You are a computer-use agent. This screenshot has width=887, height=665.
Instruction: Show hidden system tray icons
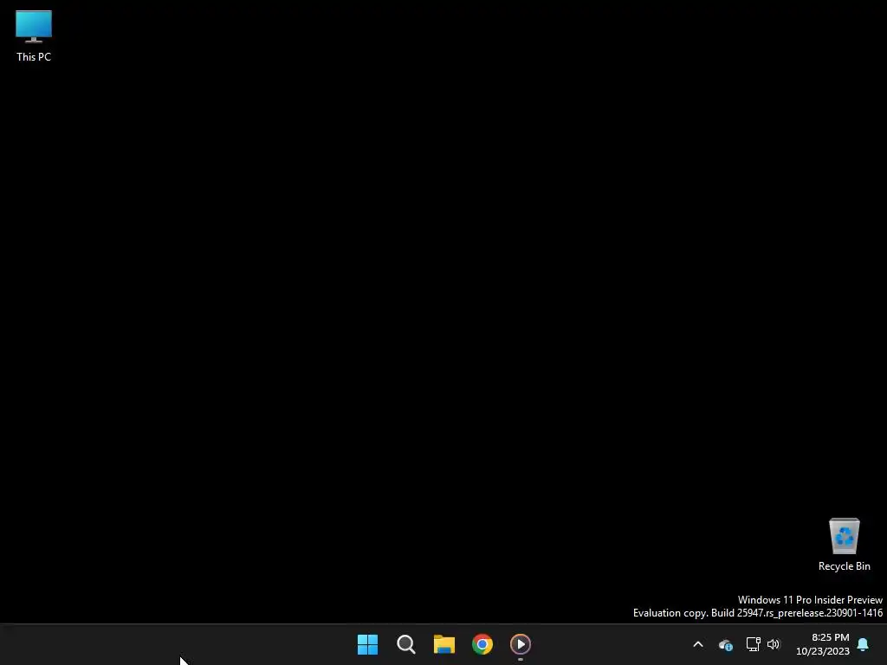coord(698,644)
